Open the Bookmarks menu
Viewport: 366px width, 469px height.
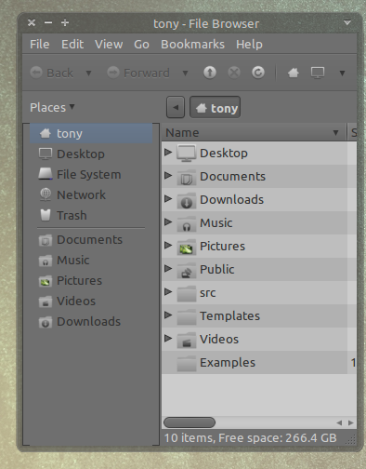(x=192, y=45)
